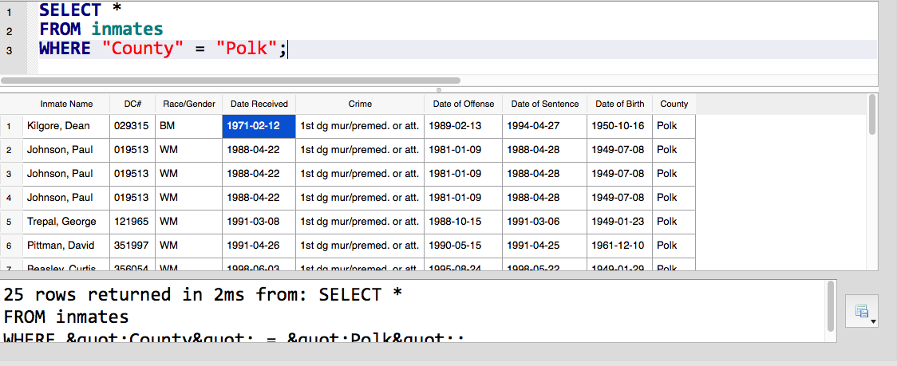This screenshot has height=366, width=897.
Task: Click the Date of Birth column header
Action: (619, 104)
